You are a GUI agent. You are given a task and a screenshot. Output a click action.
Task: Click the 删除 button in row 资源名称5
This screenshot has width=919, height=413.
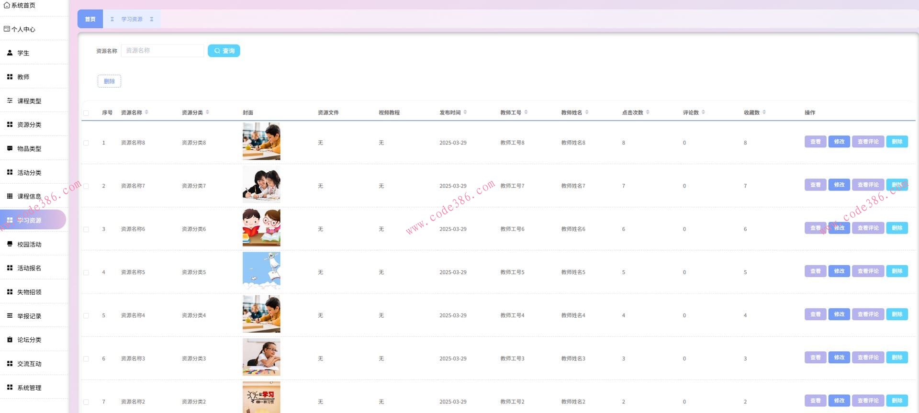(x=897, y=271)
